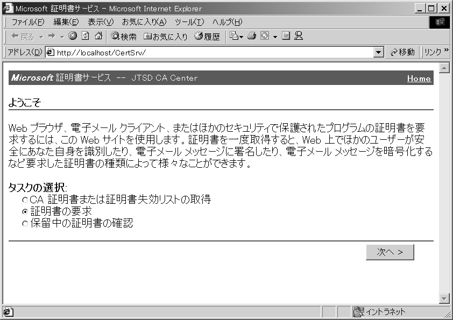The width and height of the screenshot is (453, 320).
Task: Open the Back button history dropdown arrow
Action: tap(41, 37)
